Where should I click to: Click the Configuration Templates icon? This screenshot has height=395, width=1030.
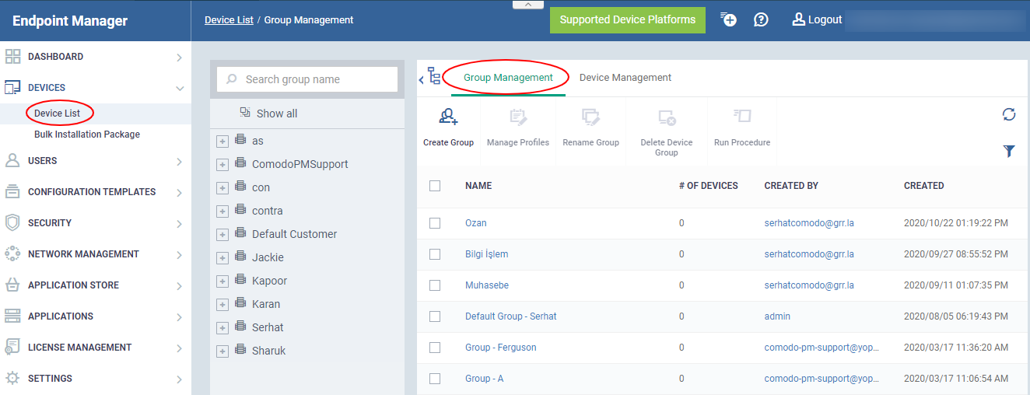(x=12, y=192)
